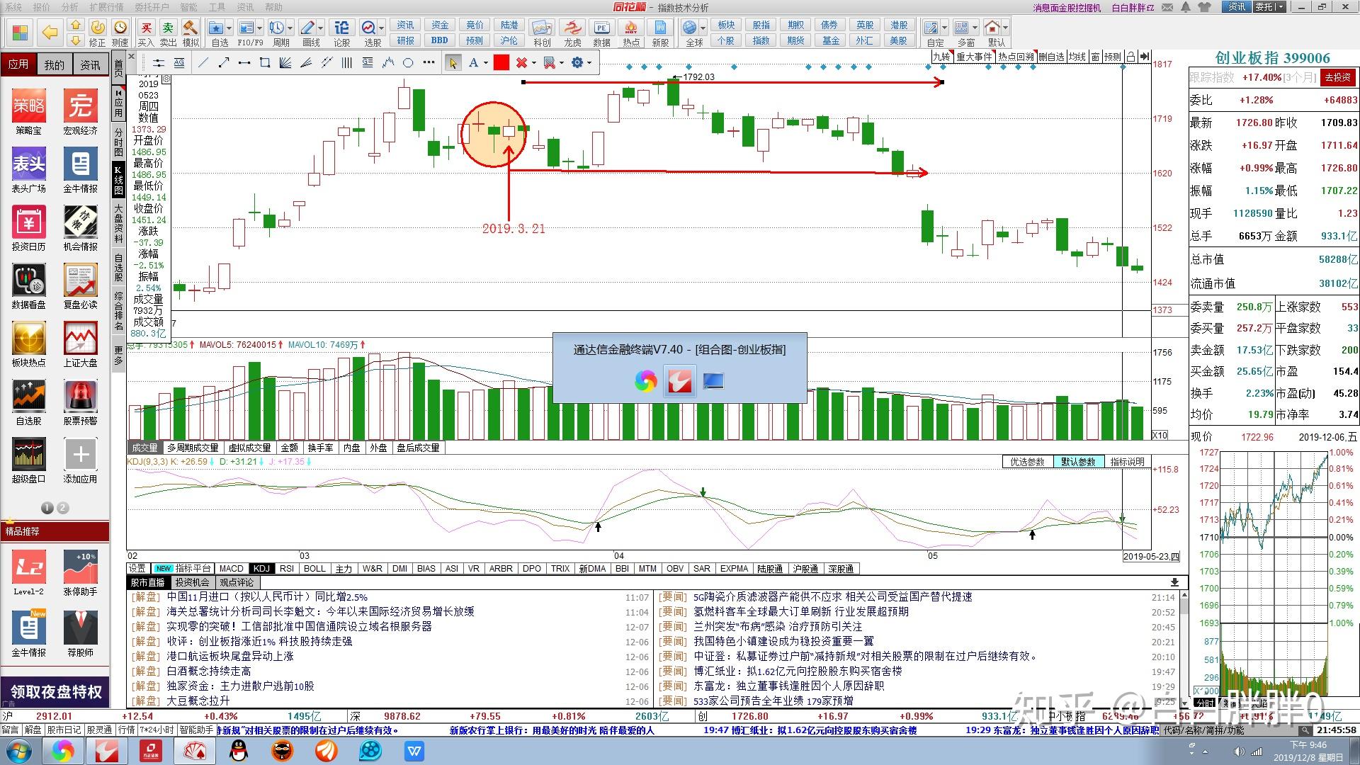This screenshot has width=1360, height=765.
Task: Expand drawing settings gear dropdown
Action: pos(589,63)
